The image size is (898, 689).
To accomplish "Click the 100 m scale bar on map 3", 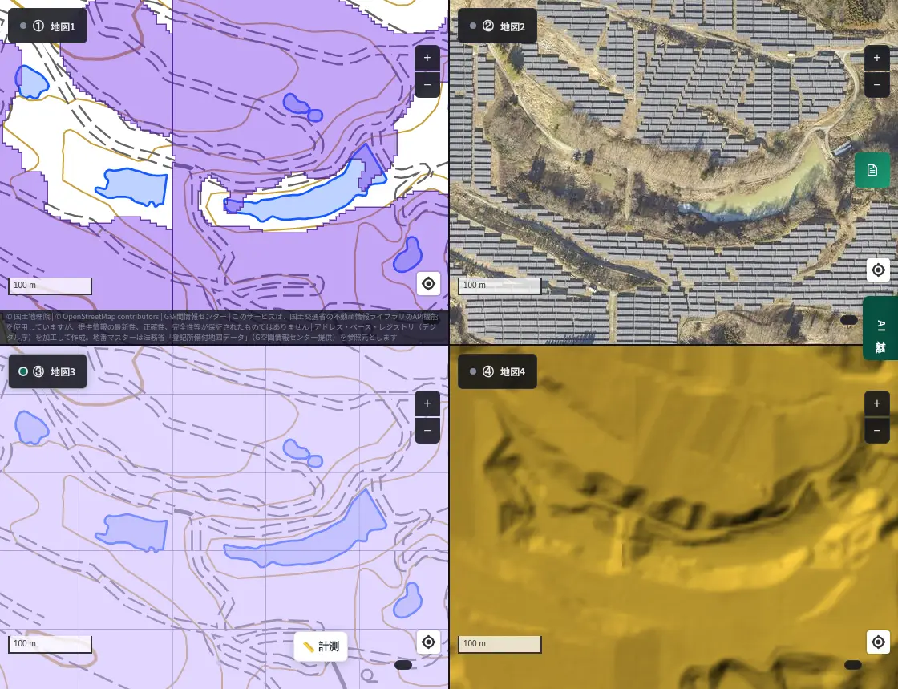I will [x=50, y=644].
